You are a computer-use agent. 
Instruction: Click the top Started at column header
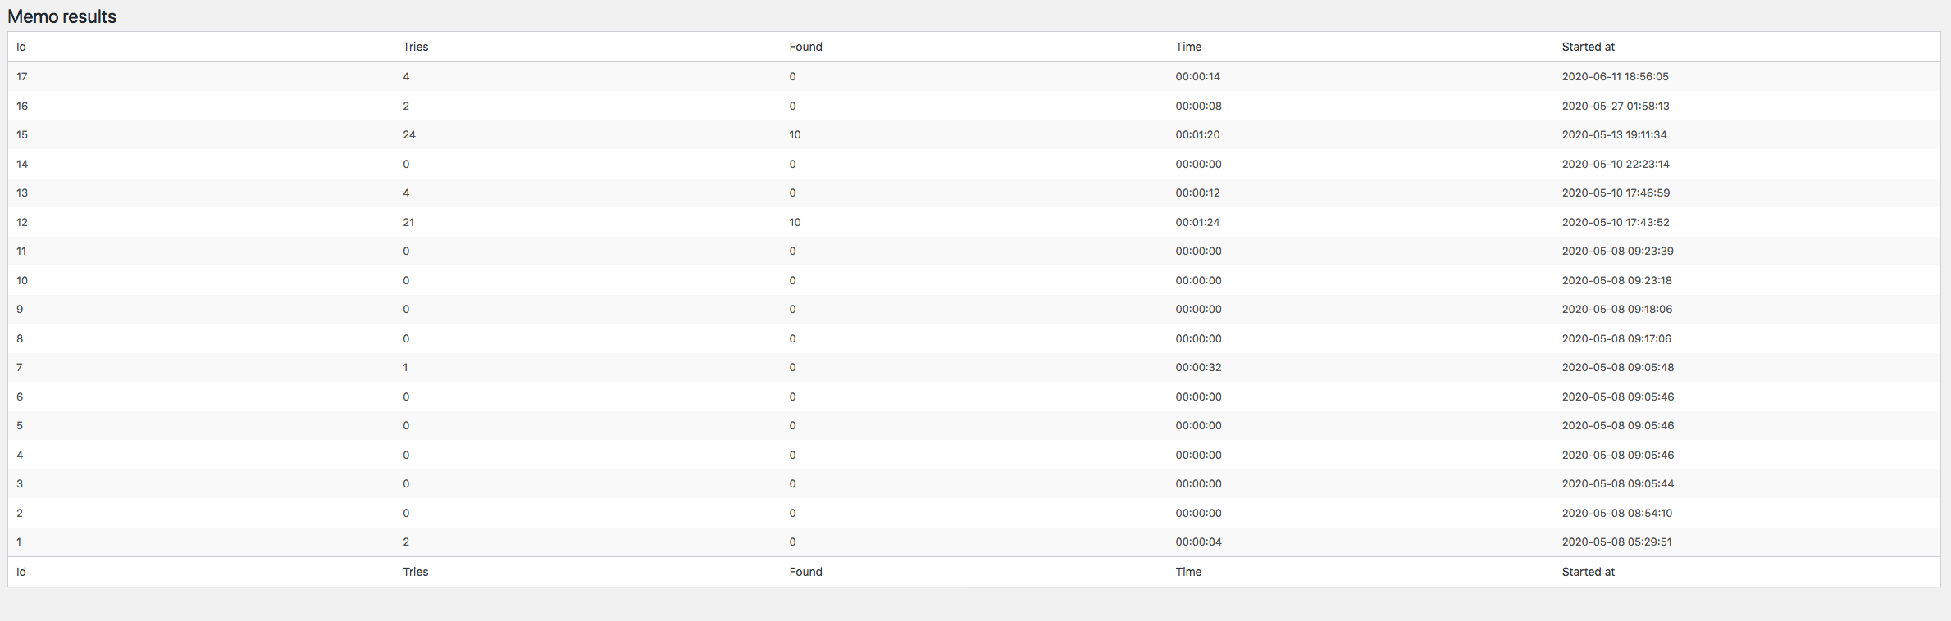[x=1588, y=47]
